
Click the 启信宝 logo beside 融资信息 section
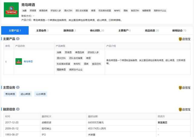click(185, 109)
